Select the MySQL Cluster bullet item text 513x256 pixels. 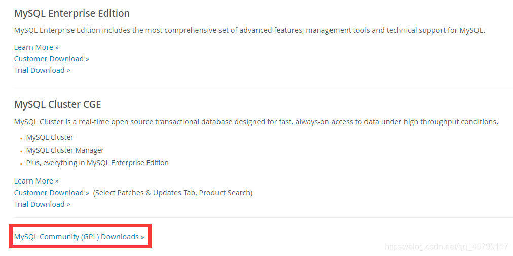tap(50, 137)
